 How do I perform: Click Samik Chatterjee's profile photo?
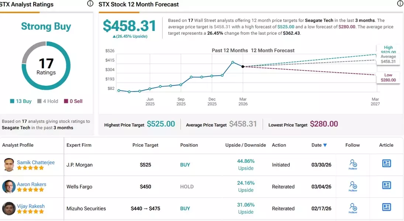click(9, 165)
